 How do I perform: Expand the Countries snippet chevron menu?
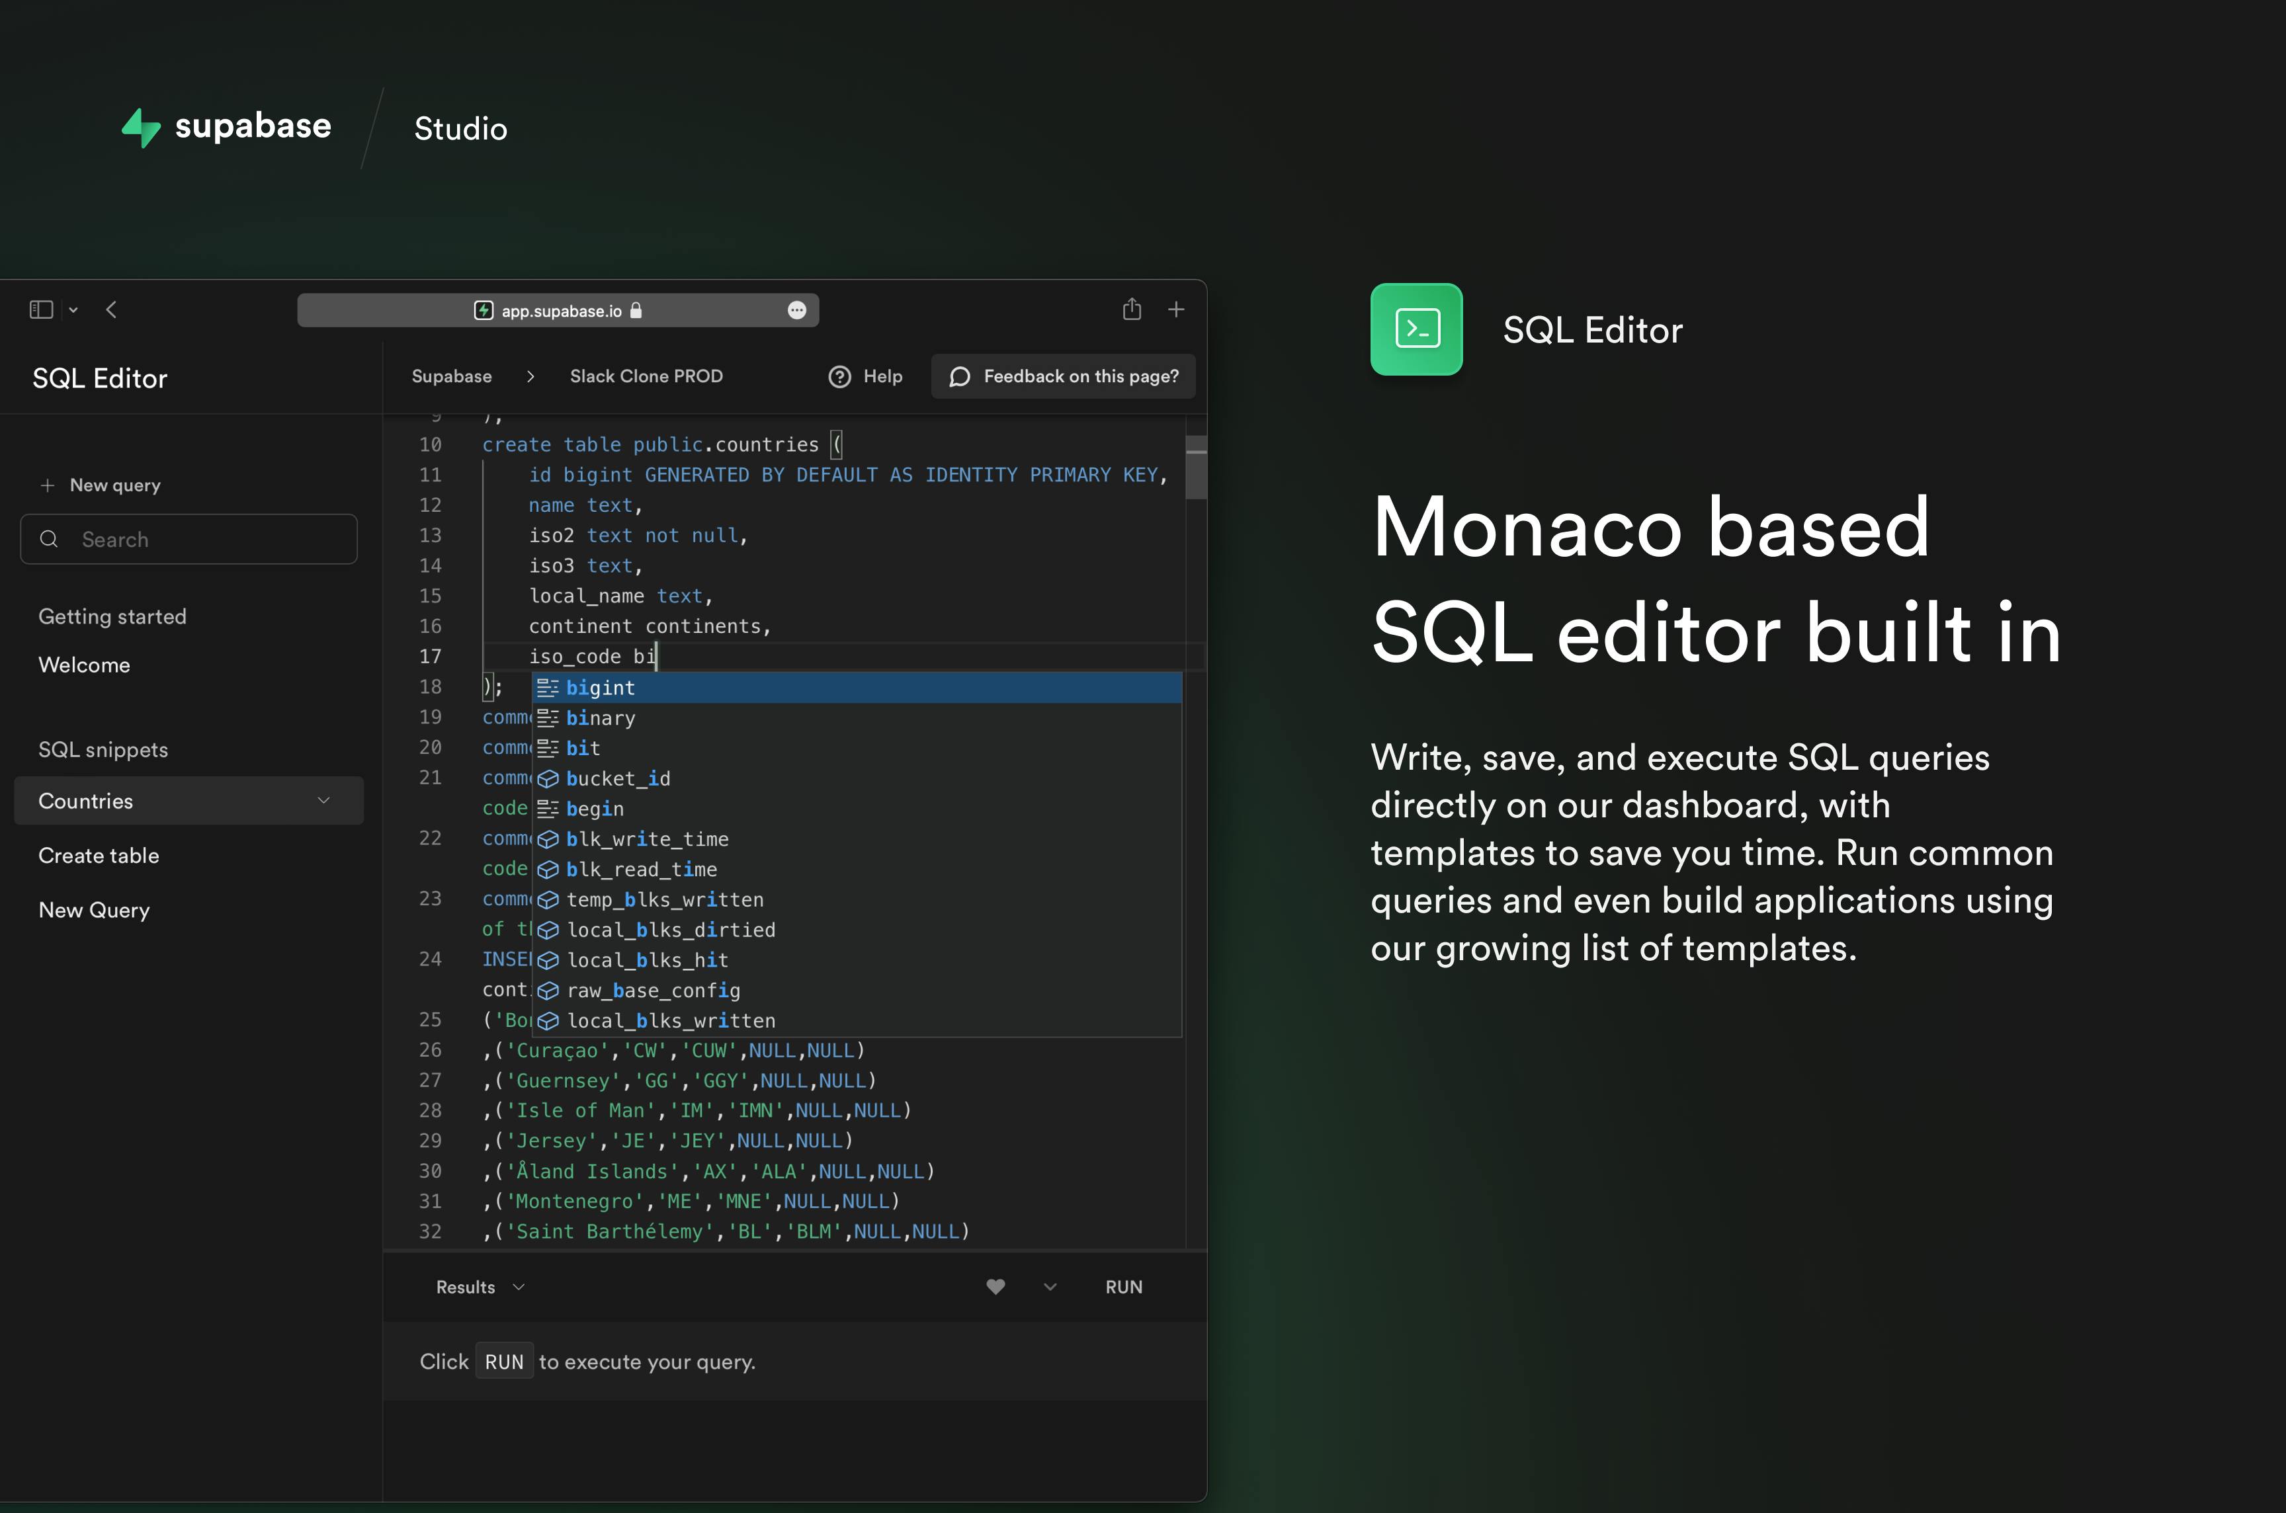tap(324, 801)
